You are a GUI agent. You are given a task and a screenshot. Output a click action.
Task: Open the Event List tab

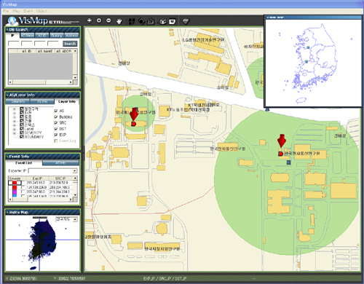24,163
